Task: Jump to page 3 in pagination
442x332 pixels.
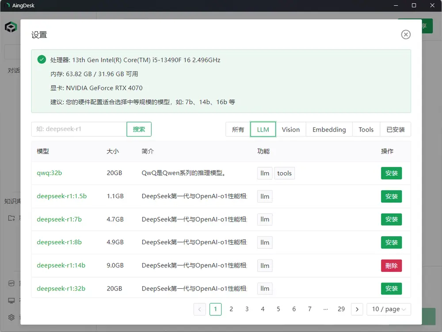Action: tap(247, 309)
